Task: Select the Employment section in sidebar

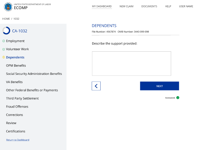Action: [15, 41]
